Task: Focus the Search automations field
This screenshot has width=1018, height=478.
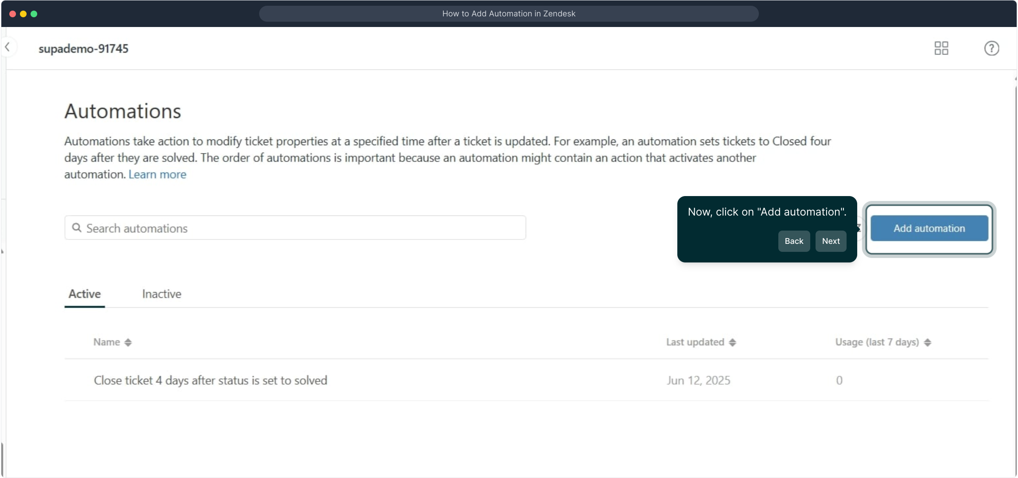Action: tap(301, 228)
